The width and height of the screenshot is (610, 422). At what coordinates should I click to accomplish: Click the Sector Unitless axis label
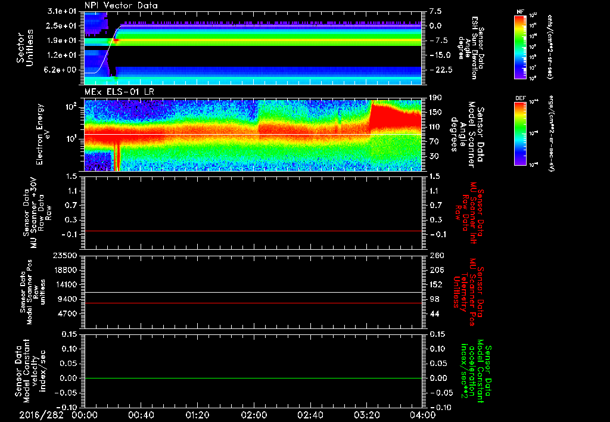point(25,48)
